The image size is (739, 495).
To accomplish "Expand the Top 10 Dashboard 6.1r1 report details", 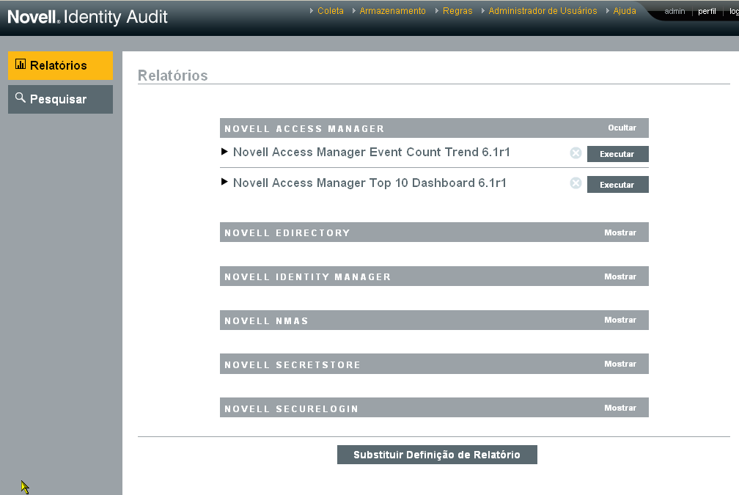I will 224,182.
